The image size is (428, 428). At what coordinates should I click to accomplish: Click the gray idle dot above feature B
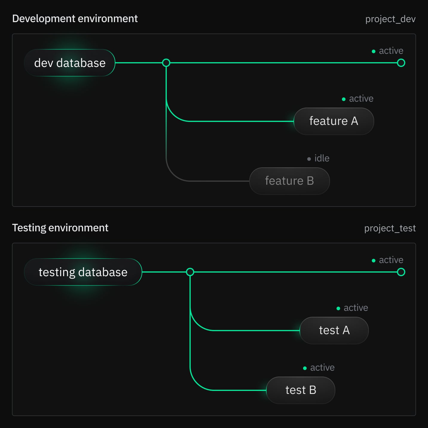pos(309,159)
